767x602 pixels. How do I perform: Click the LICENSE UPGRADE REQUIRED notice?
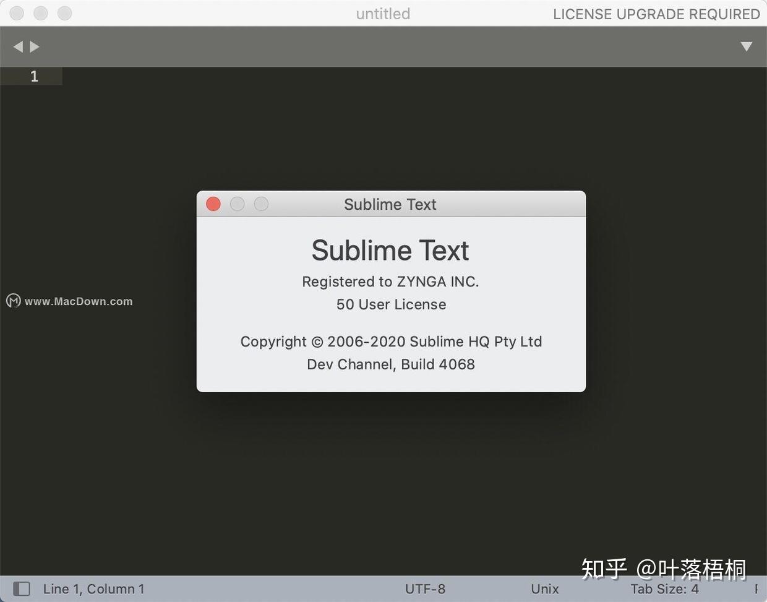(x=656, y=14)
